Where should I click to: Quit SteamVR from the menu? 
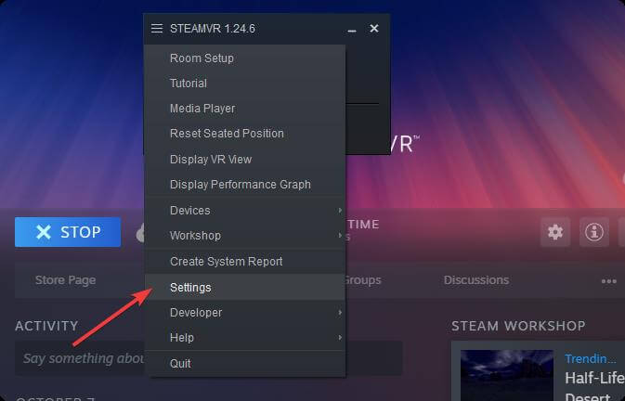click(244, 363)
